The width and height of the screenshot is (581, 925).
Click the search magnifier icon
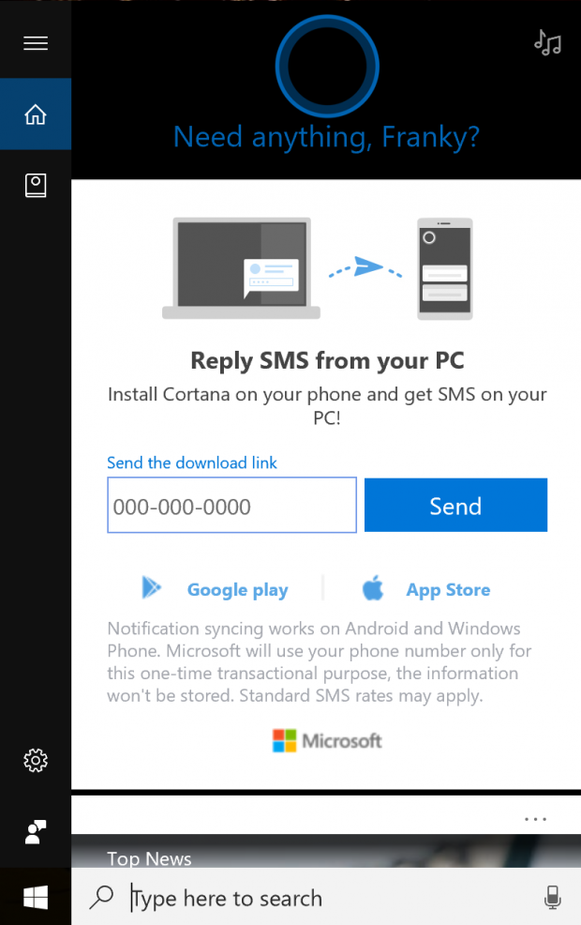tap(101, 897)
